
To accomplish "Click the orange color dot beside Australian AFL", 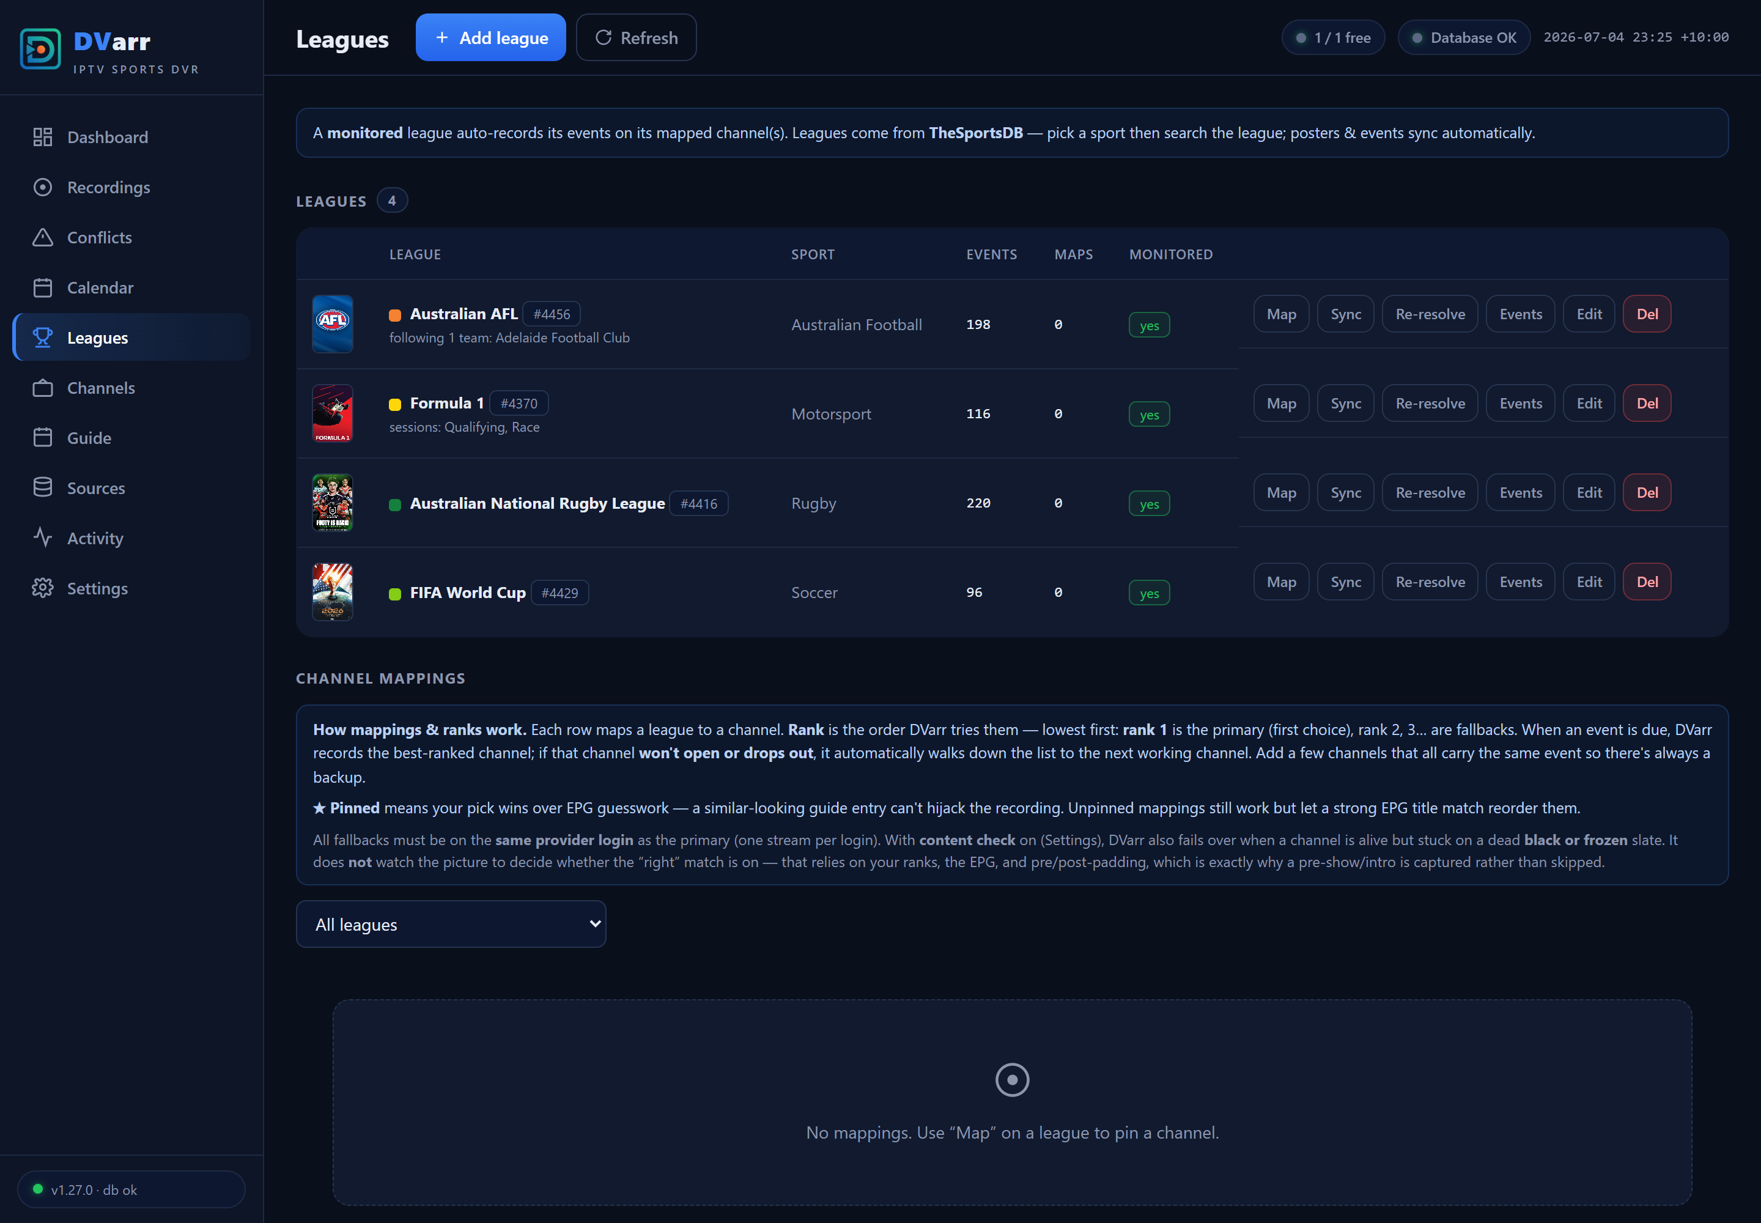I will (x=396, y=315).
